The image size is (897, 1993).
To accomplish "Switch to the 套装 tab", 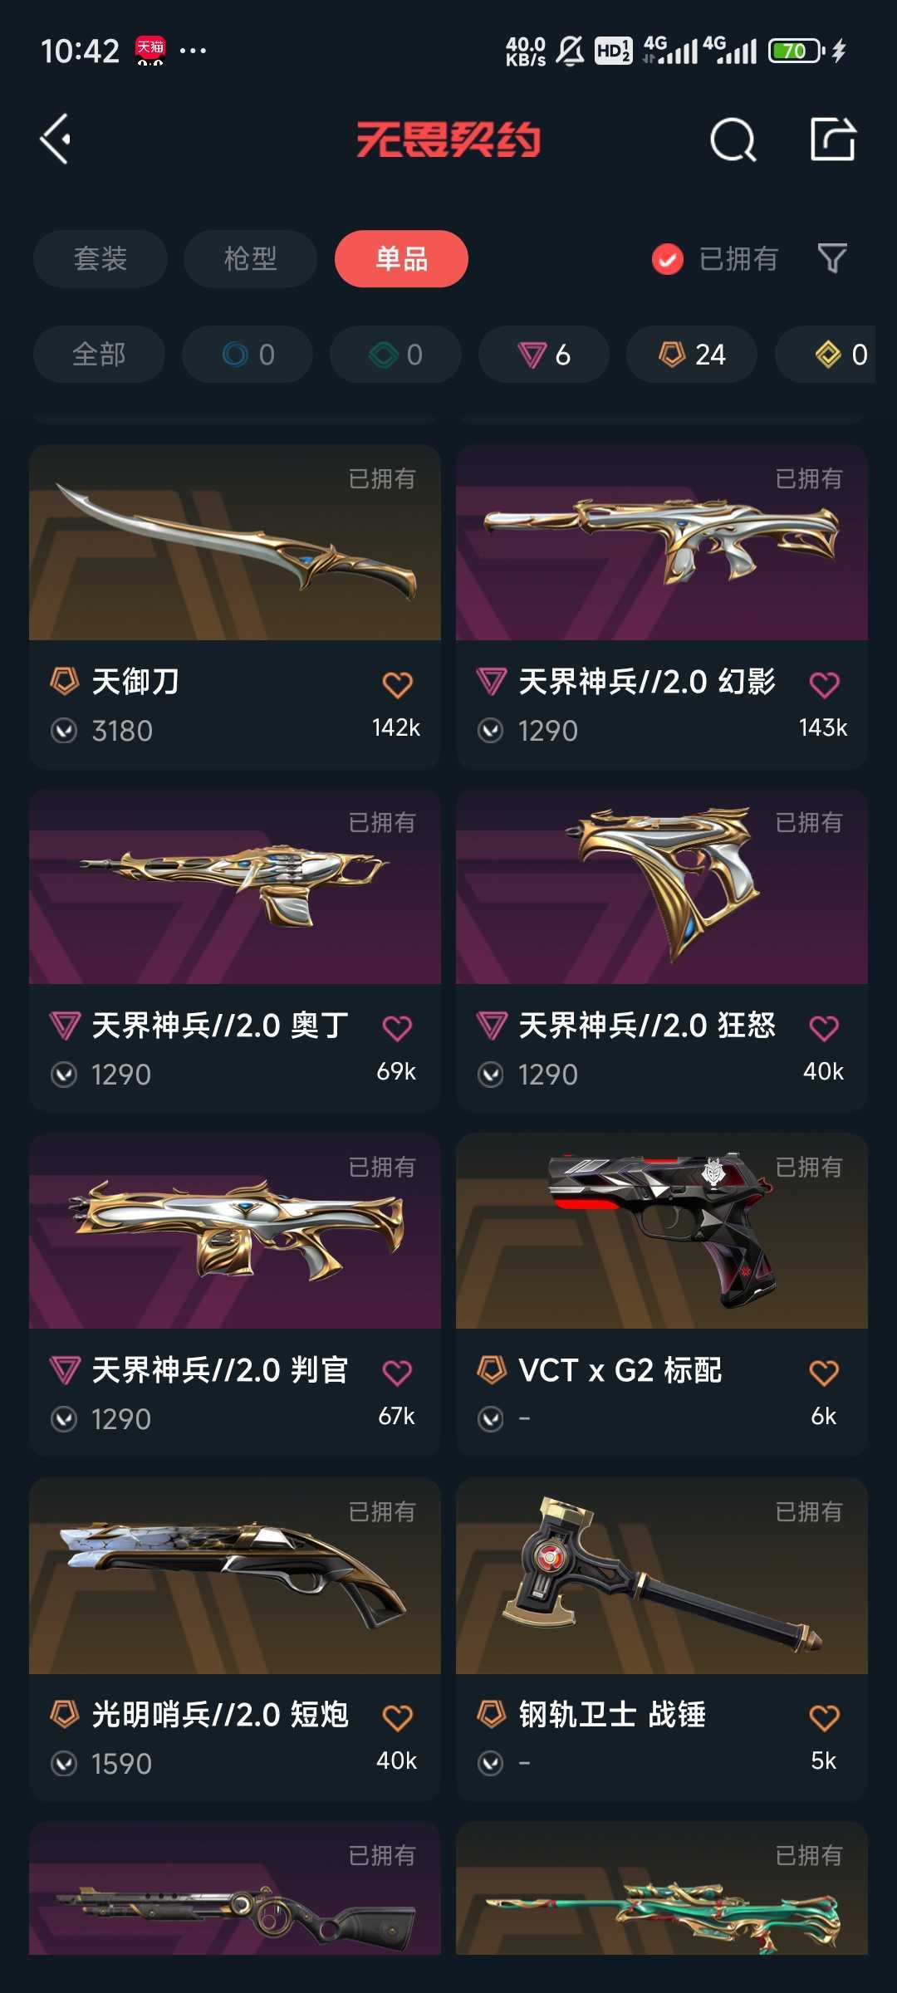I will click(100, 259).
